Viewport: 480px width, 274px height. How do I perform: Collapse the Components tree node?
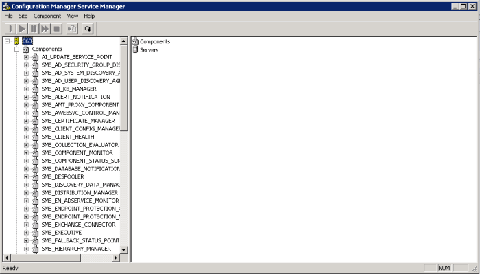click(17, 49)
